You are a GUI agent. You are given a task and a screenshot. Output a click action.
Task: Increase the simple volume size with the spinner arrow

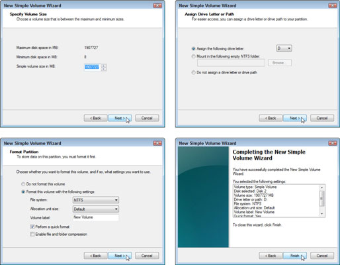coord(104,66)
